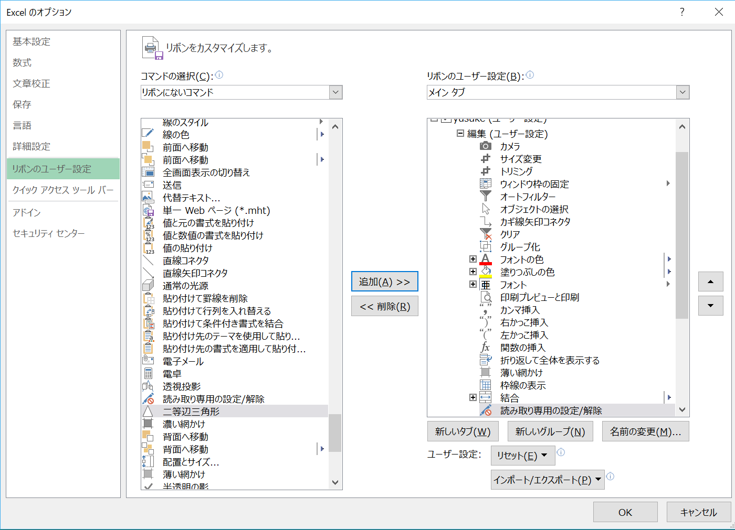Click the 枠線の表示 grid icon
The width and height of the screenshot is (735, 530).
486,385
